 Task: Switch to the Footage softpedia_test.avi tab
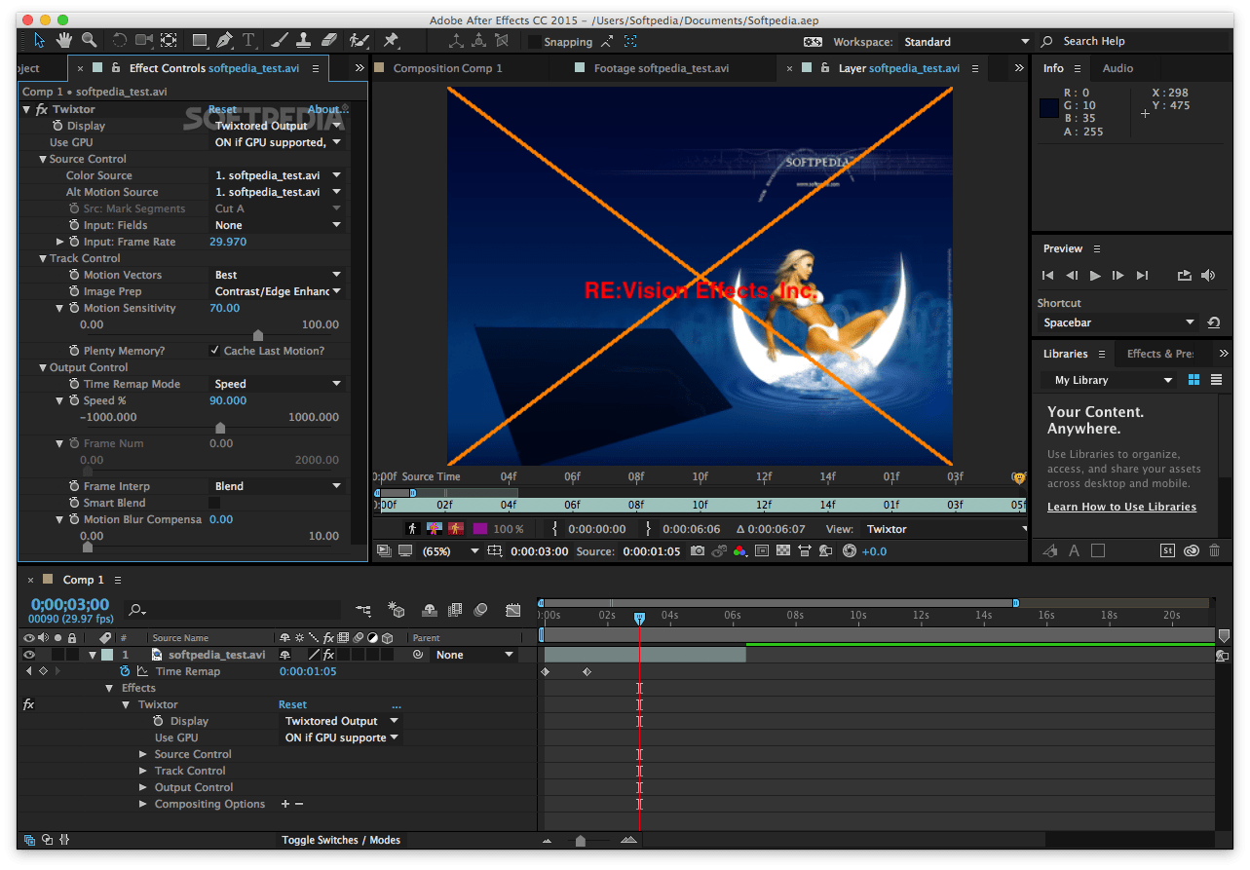662,68
